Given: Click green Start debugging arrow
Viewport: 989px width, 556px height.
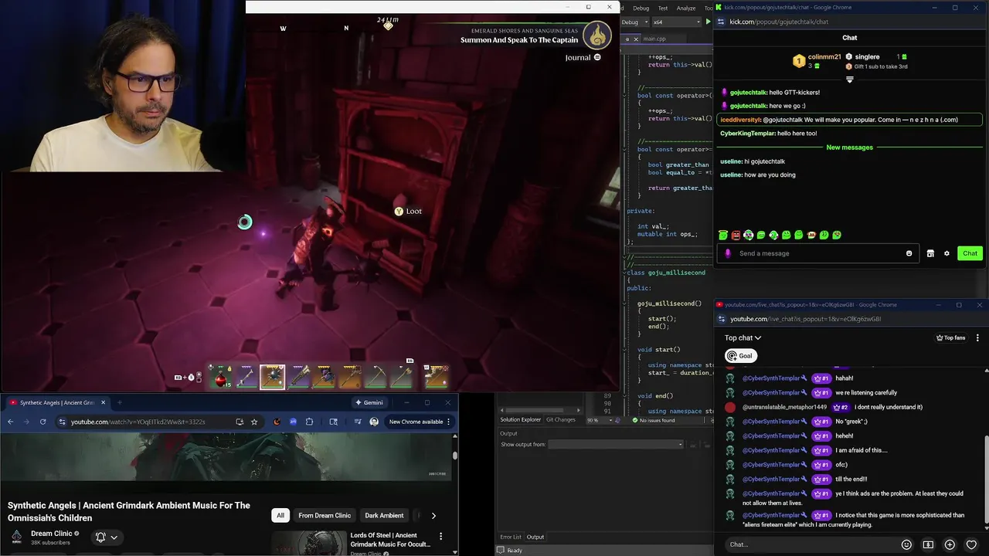Looking at the screenshot, I should pos(708,22).
